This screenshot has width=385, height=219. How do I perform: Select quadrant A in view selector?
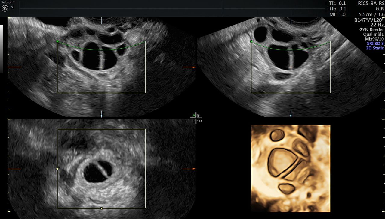[x=194, y=115]
